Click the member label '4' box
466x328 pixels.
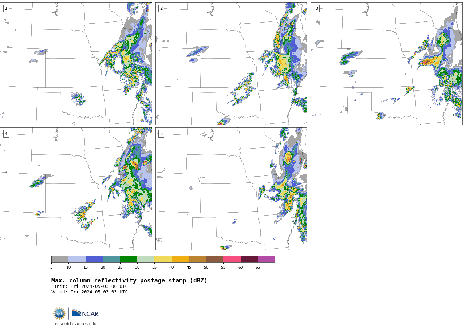click(x=6, y=134)
